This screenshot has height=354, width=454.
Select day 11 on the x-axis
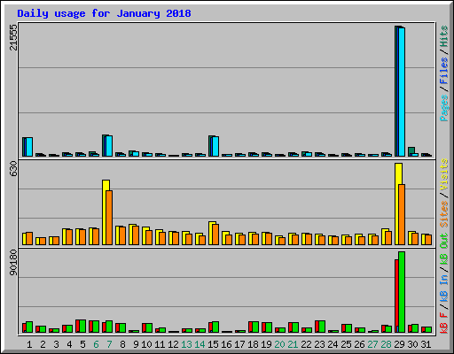pos(160,344)
